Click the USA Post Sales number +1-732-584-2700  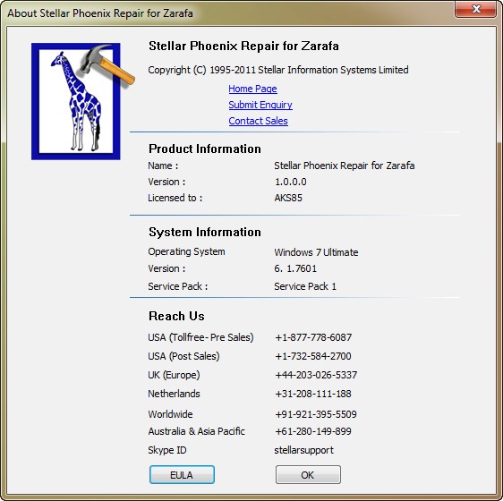point(313,356)
